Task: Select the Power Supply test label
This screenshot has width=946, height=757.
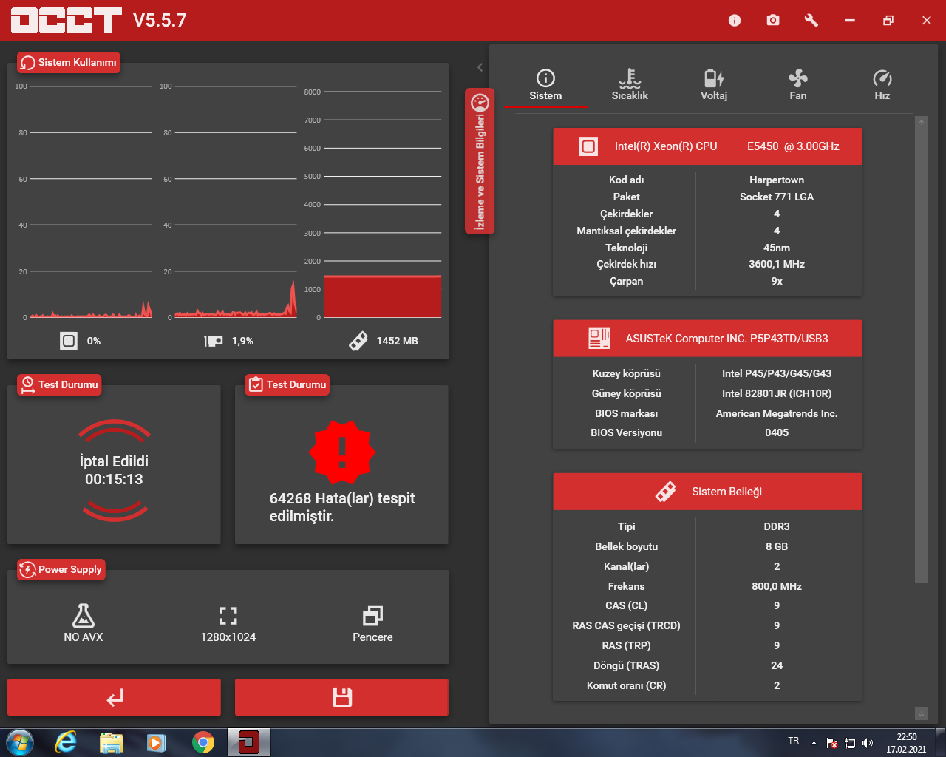Action: [x=61, y=569]
